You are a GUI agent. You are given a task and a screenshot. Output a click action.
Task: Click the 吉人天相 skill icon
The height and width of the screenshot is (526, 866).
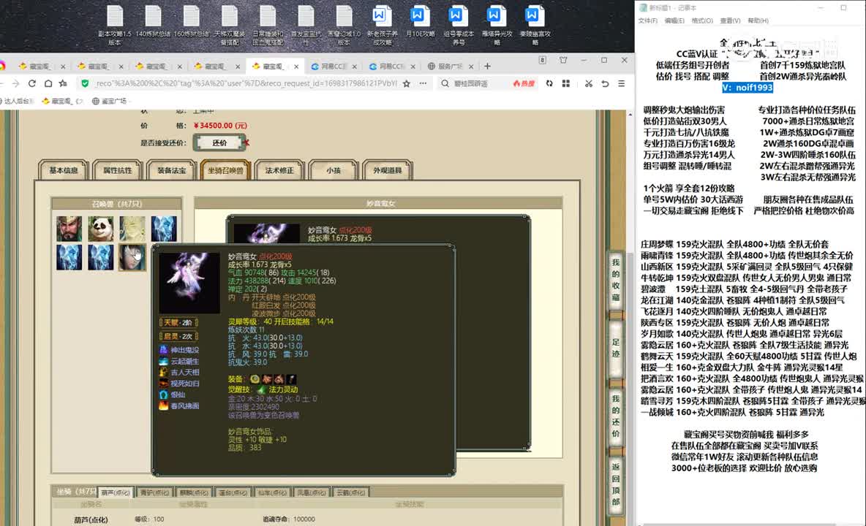click(164, 372)
